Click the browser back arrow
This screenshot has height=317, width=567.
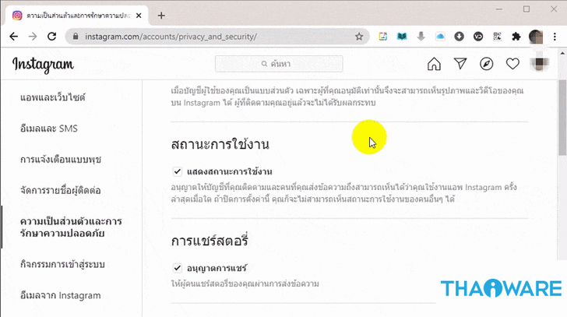coord(14,36)
